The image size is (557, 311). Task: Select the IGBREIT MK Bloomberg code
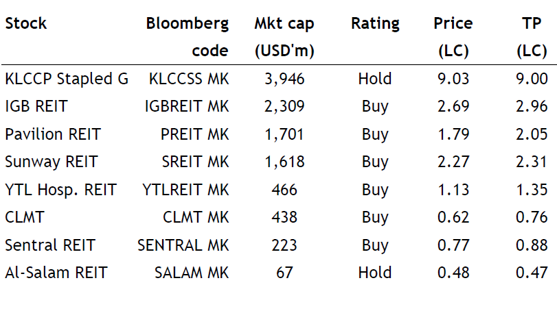click(187, 106)
